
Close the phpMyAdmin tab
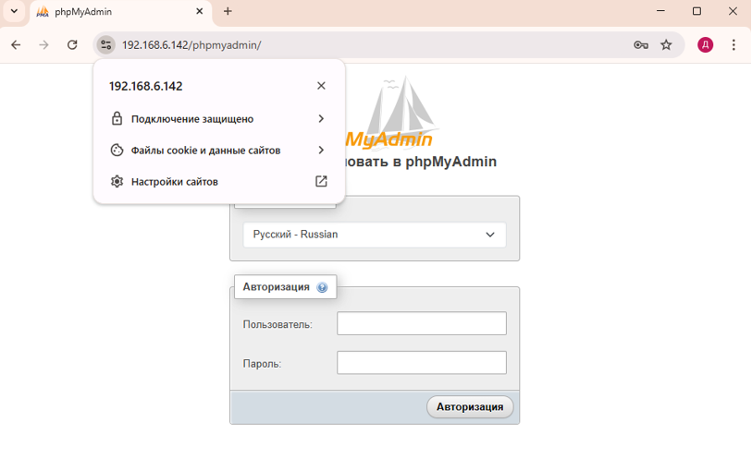[200, 11]
